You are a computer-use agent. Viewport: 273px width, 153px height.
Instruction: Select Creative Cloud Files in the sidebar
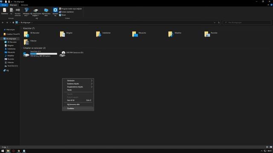pos(12,34)
